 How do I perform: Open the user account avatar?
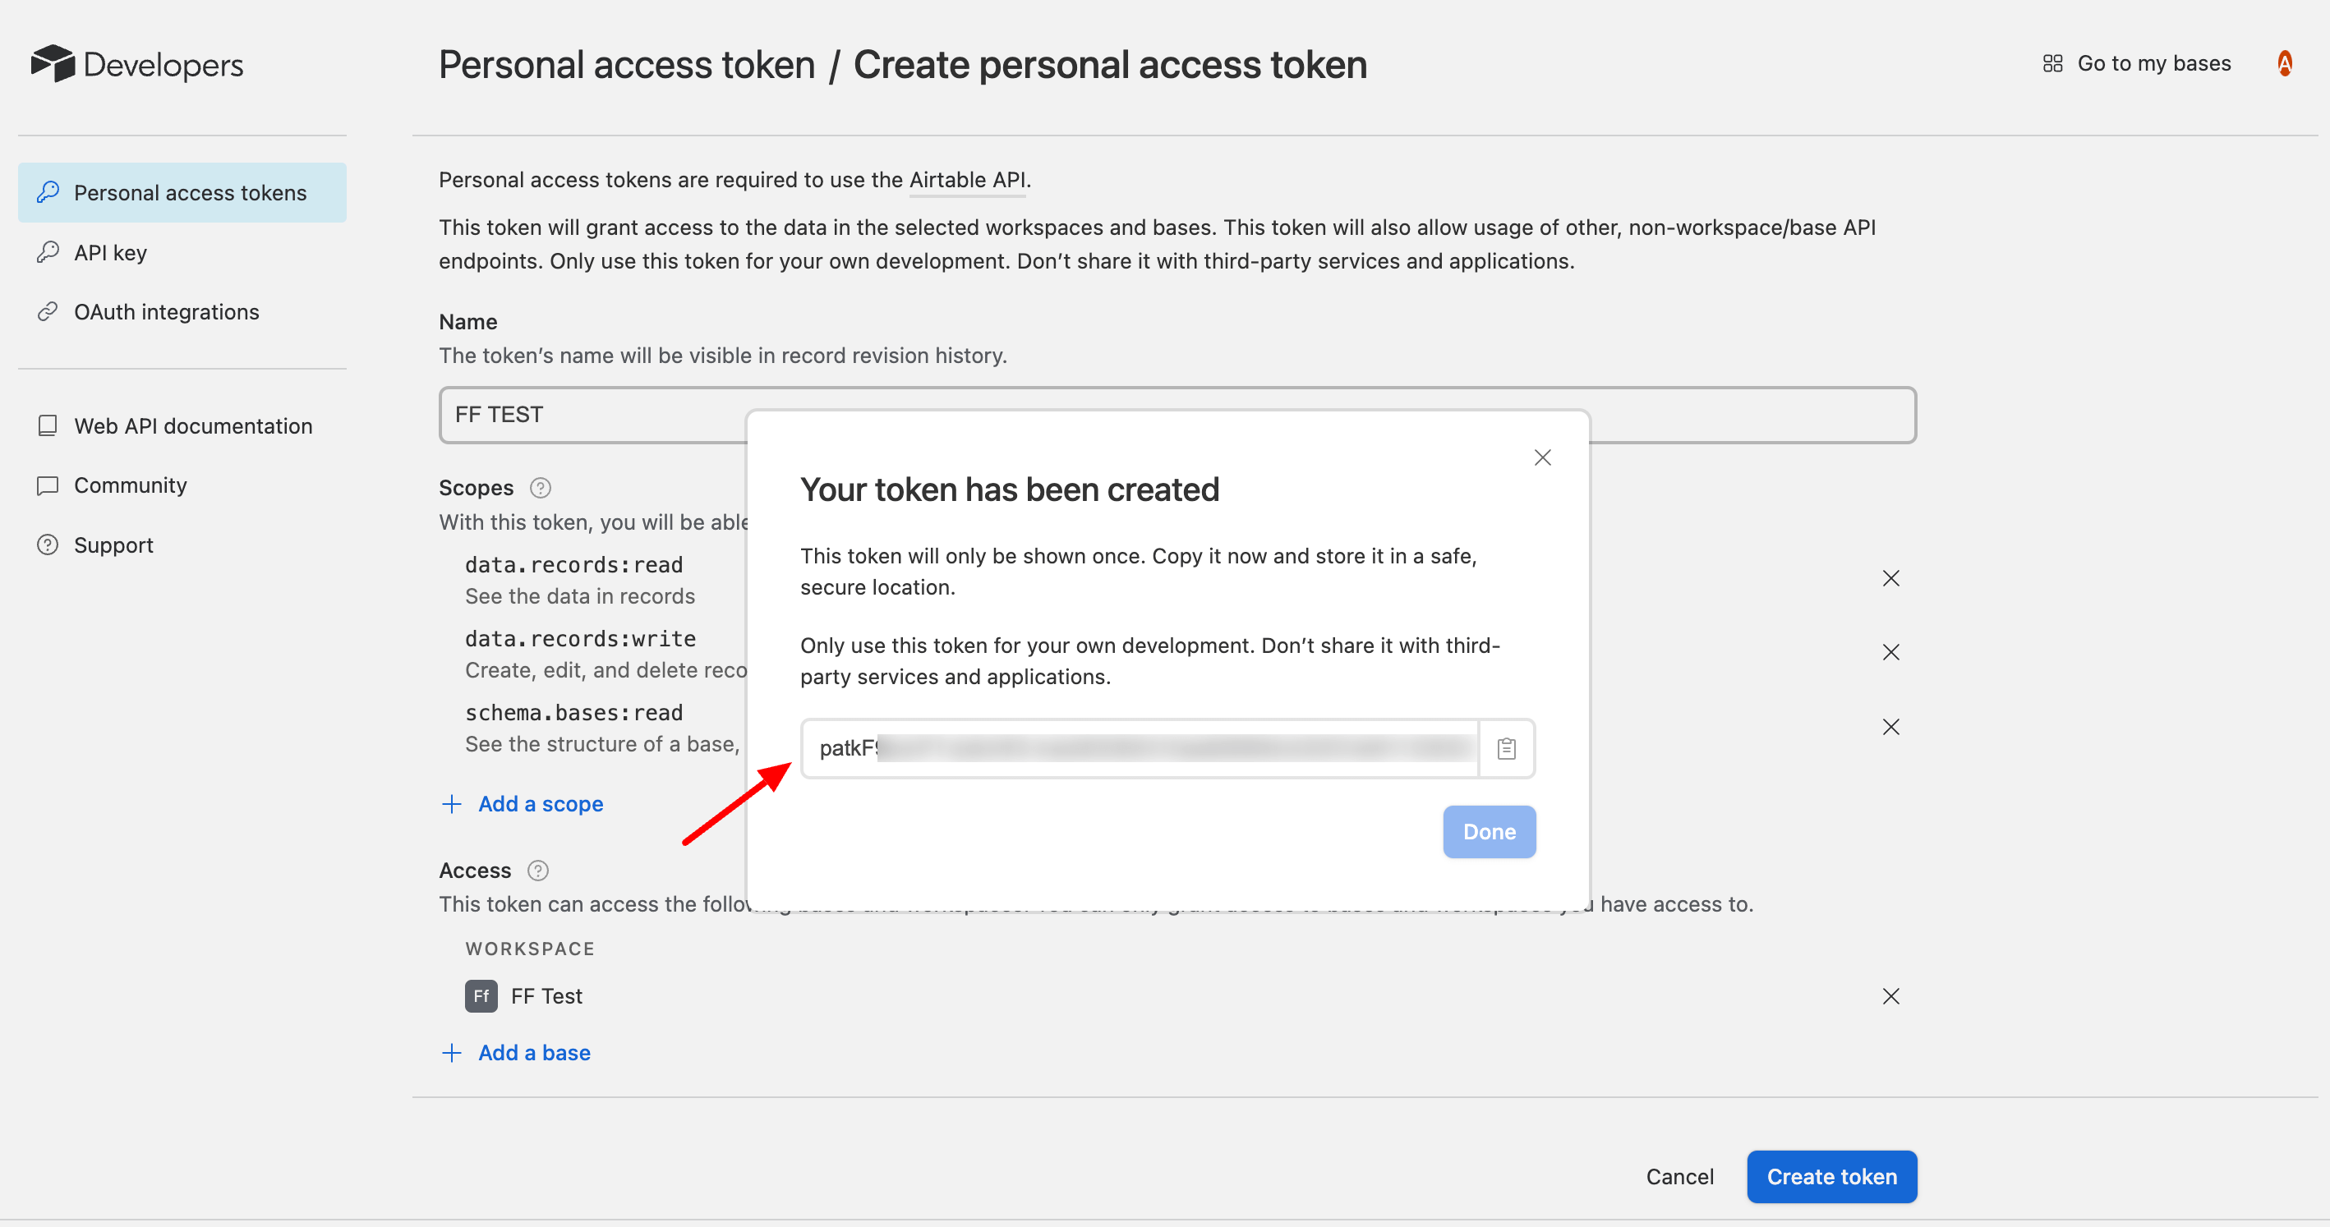coord(2284,63)
